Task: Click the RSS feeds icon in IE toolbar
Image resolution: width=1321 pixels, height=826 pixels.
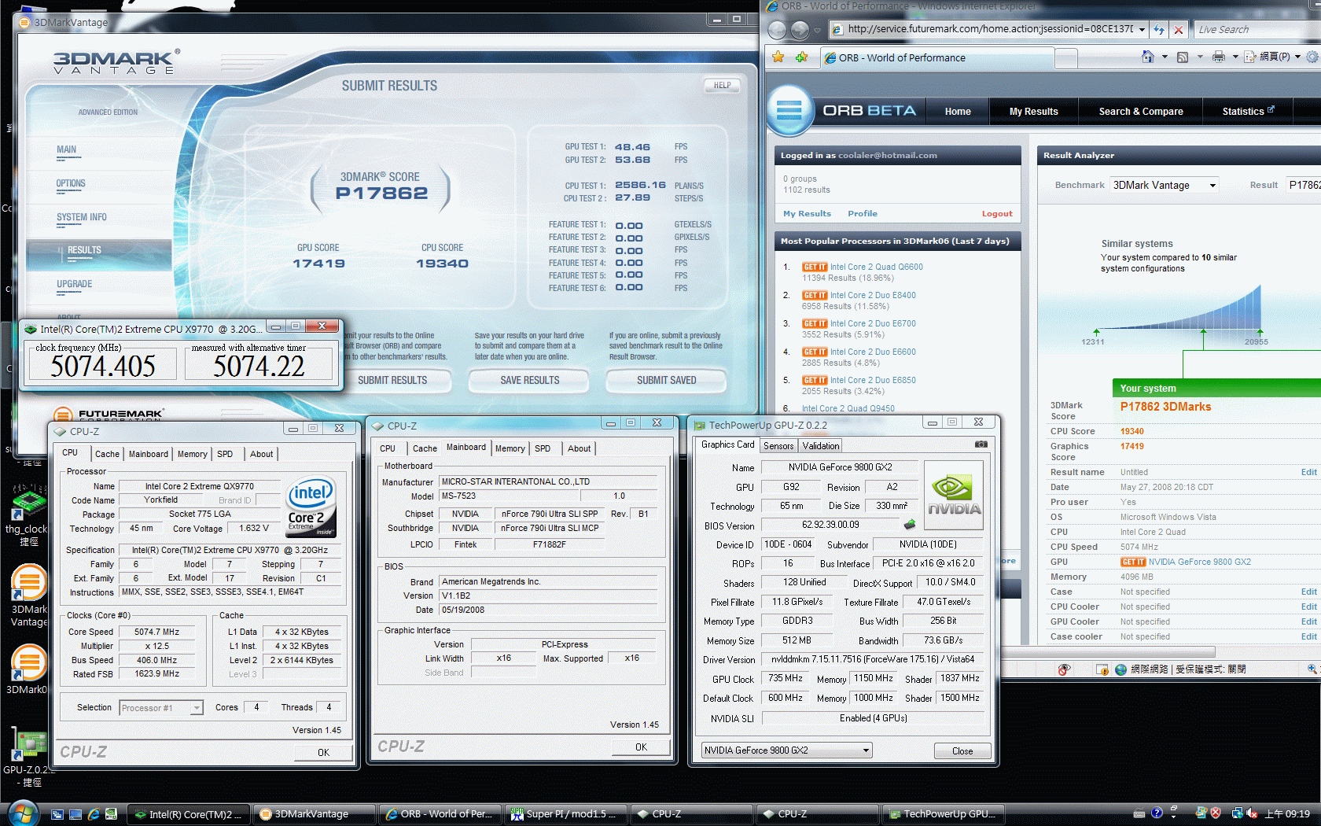Action: tap(1183, 57)
